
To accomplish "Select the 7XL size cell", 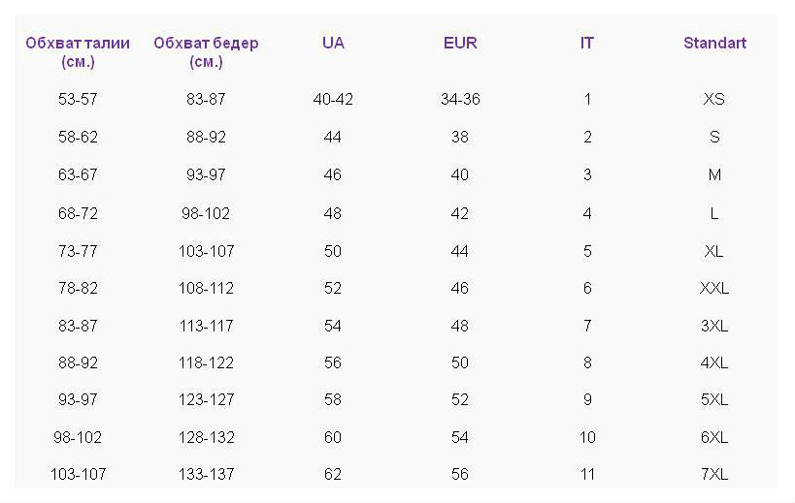I will pyautogui.click(x=713, y=474).
